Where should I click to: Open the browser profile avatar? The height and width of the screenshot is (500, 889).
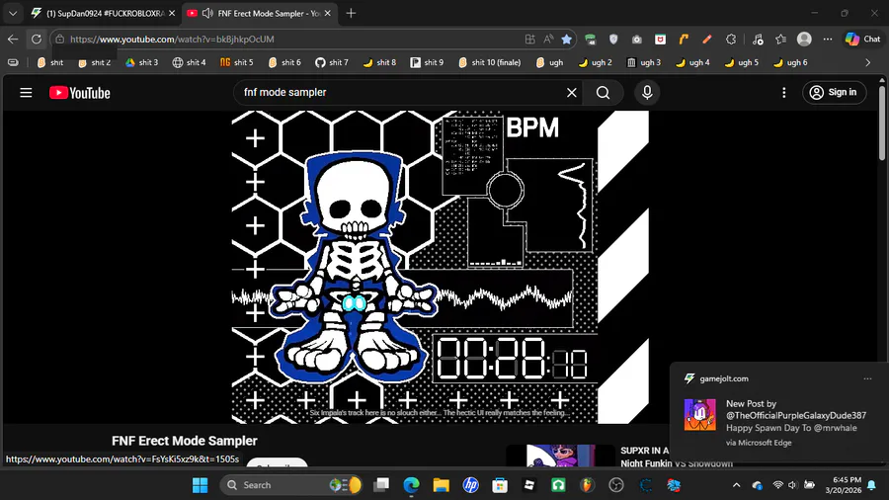point(804,40)
